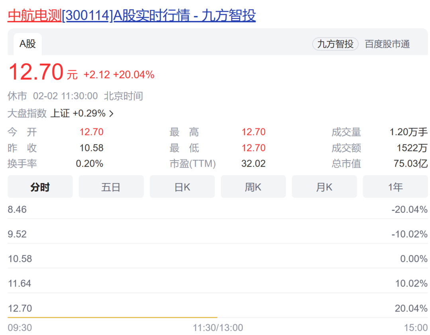Show the 日K candlestick chart
Screen dimensions: 430x335
182,187
